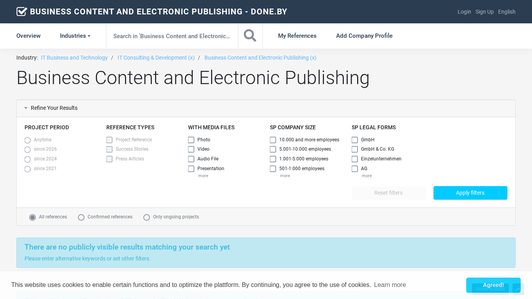The image size is (532, 299).
Task: Open the IT Business and Technology breadcrumb
Action: (74, 58)
